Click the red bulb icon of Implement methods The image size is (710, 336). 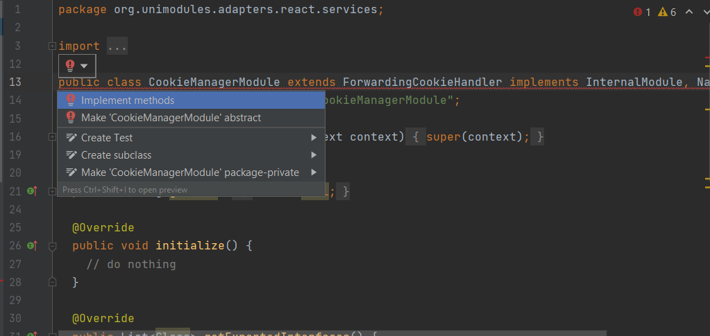70,100
